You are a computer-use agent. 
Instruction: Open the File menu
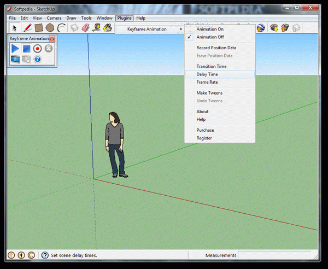point(13,18)
